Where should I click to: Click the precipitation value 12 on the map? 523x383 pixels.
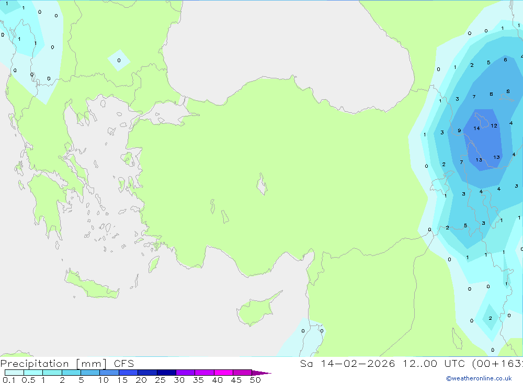[x=494, y=126]
